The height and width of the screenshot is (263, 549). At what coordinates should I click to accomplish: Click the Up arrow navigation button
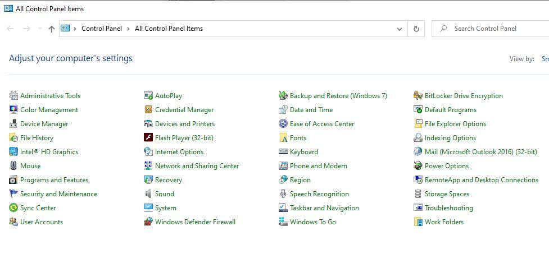coord(52,29)
